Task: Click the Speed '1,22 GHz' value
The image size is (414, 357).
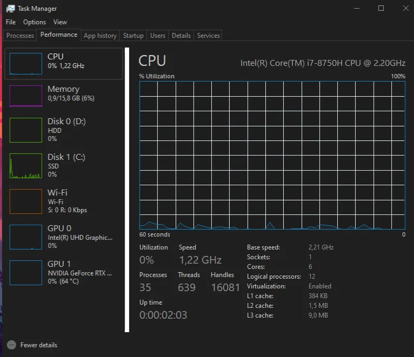Action: pyautogui.click(x=201, y=260)
